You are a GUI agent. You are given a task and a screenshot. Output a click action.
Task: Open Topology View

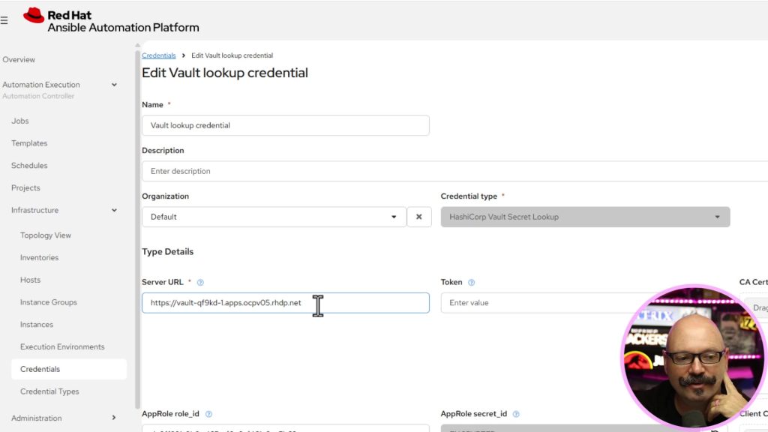tap(46, 235)
